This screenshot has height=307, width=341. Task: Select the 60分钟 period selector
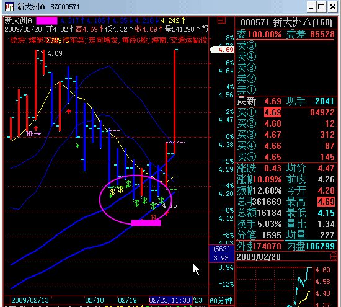click(x=221, y=300)
